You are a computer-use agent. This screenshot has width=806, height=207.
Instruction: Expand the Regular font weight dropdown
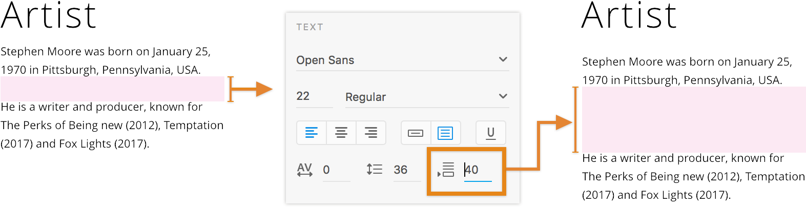pyautogui.click(x=426, y=97)
